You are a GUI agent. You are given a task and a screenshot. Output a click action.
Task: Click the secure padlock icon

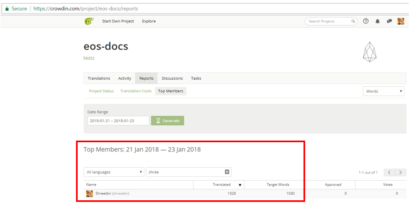tap(7, 9)
